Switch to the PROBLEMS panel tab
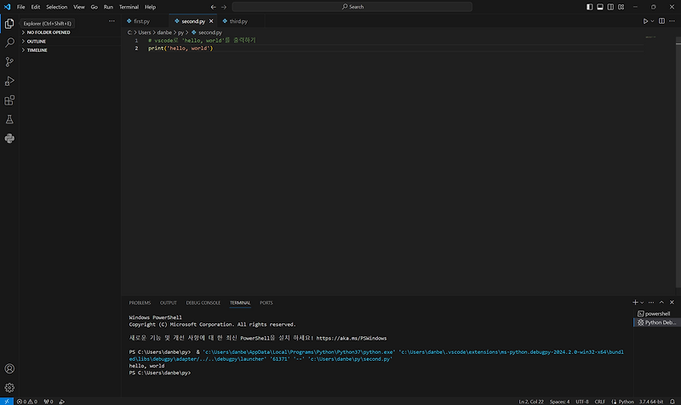681x405 pixels. coord(140,303)
